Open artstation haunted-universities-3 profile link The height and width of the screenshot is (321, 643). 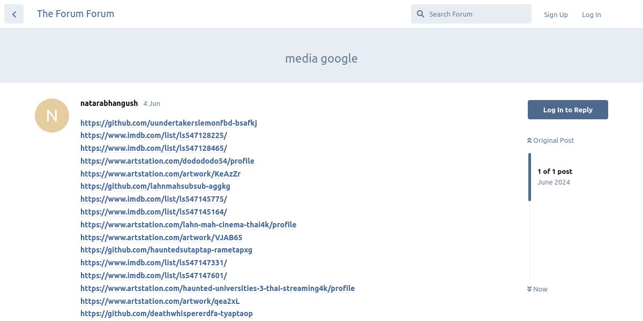[218, 288]
